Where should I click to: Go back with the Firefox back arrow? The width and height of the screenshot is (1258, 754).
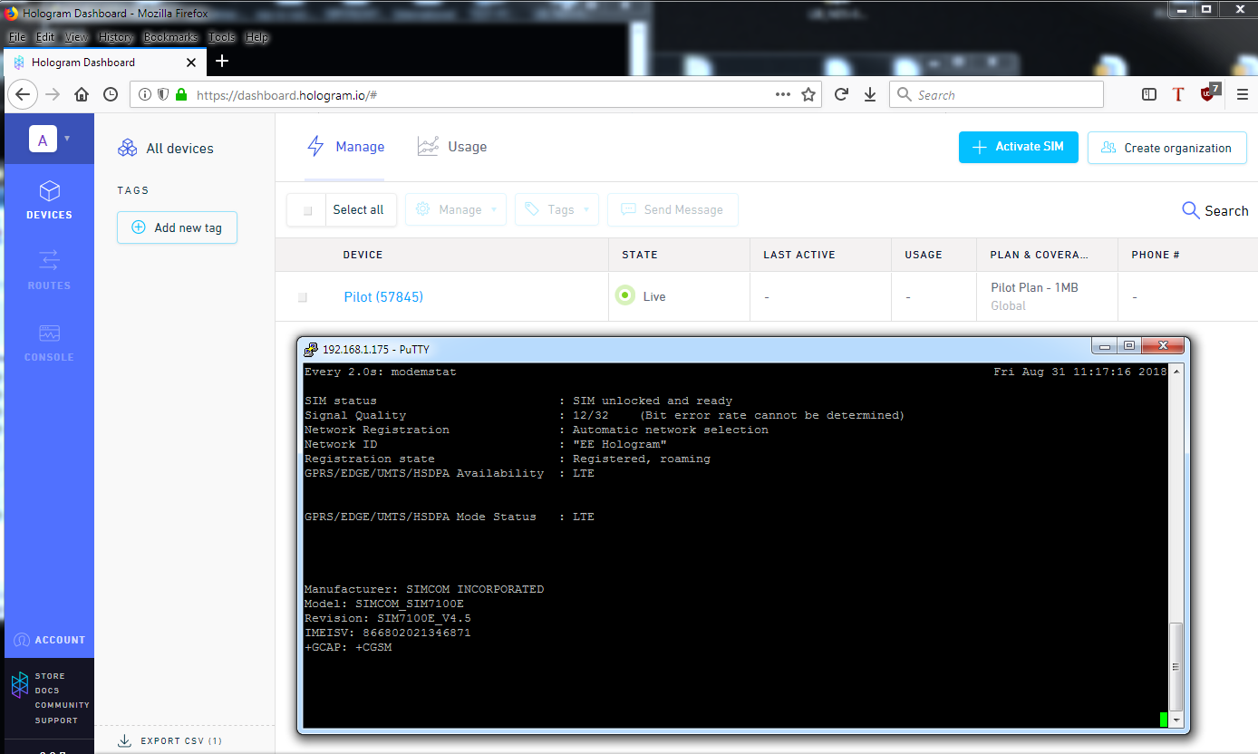(24, 94)
